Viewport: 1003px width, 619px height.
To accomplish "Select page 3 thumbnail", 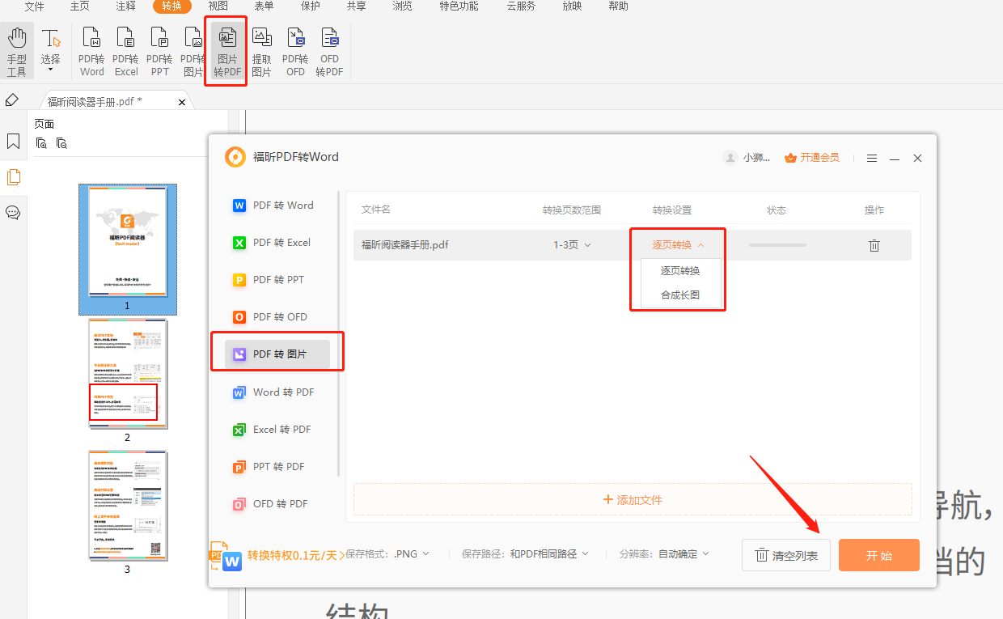I will [x=128, y=506].
